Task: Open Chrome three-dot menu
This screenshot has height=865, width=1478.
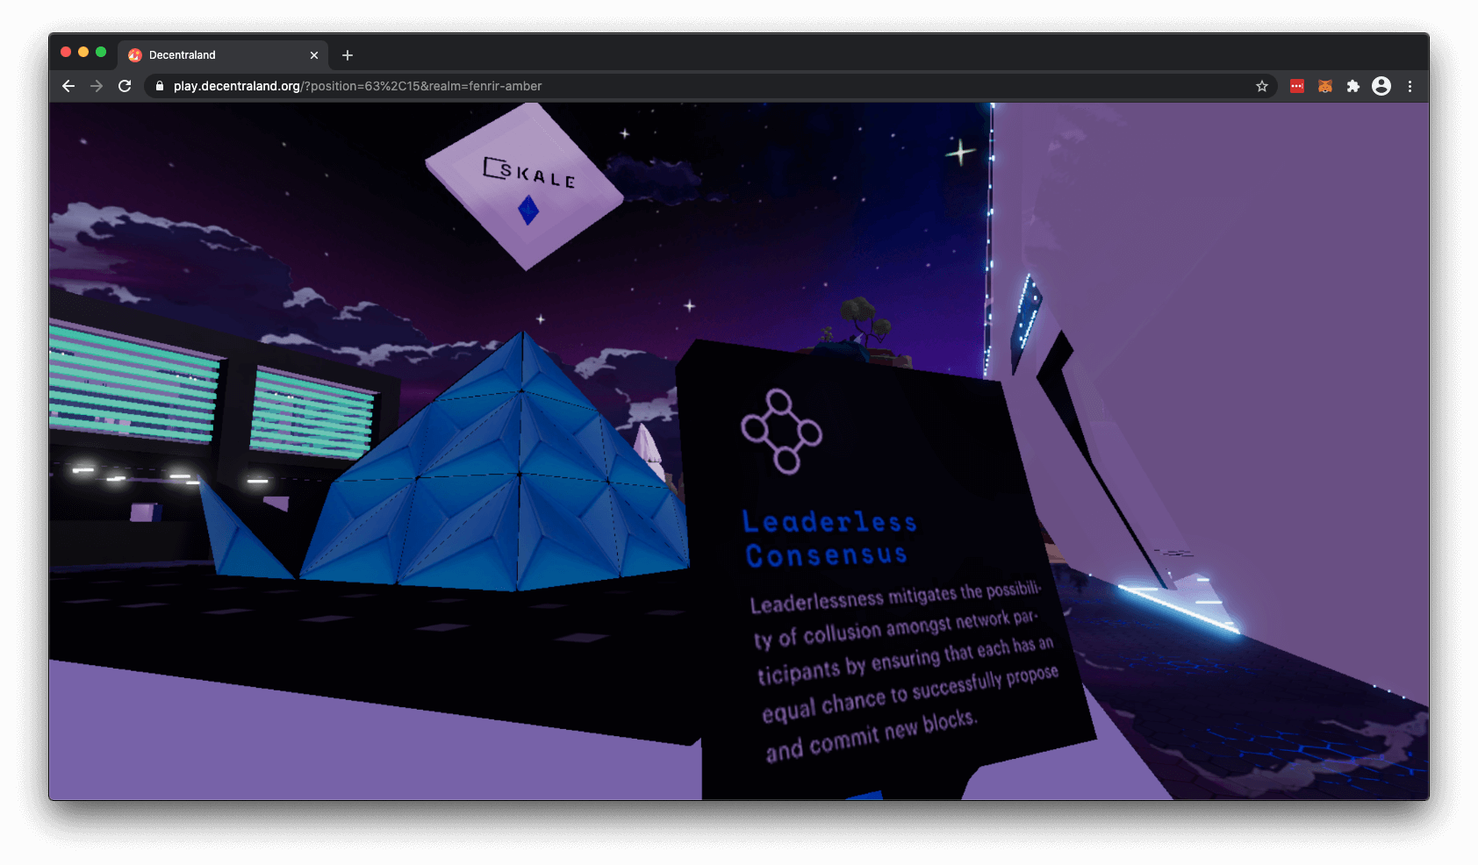Action: tap(1410, 86)
